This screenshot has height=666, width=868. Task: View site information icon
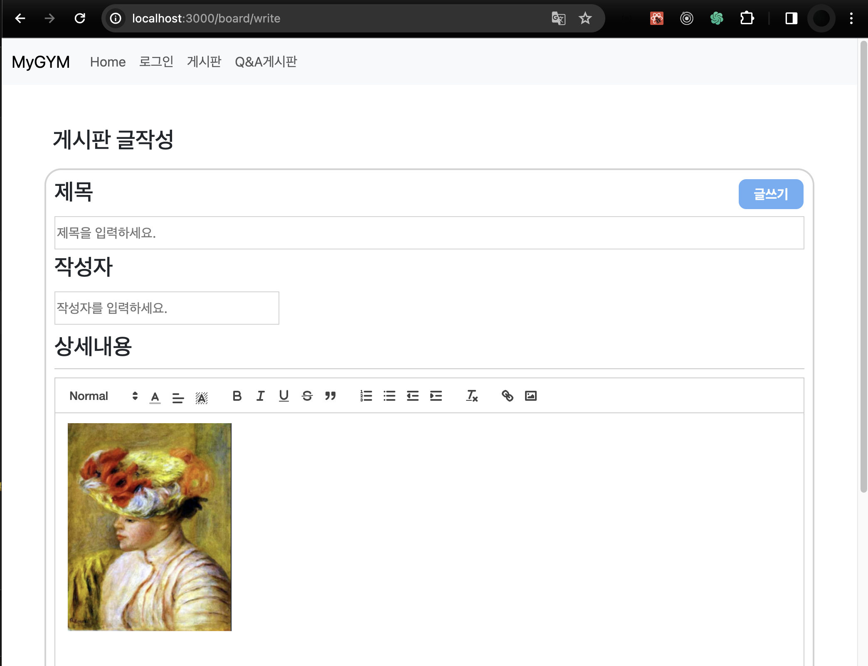(116, 18)
